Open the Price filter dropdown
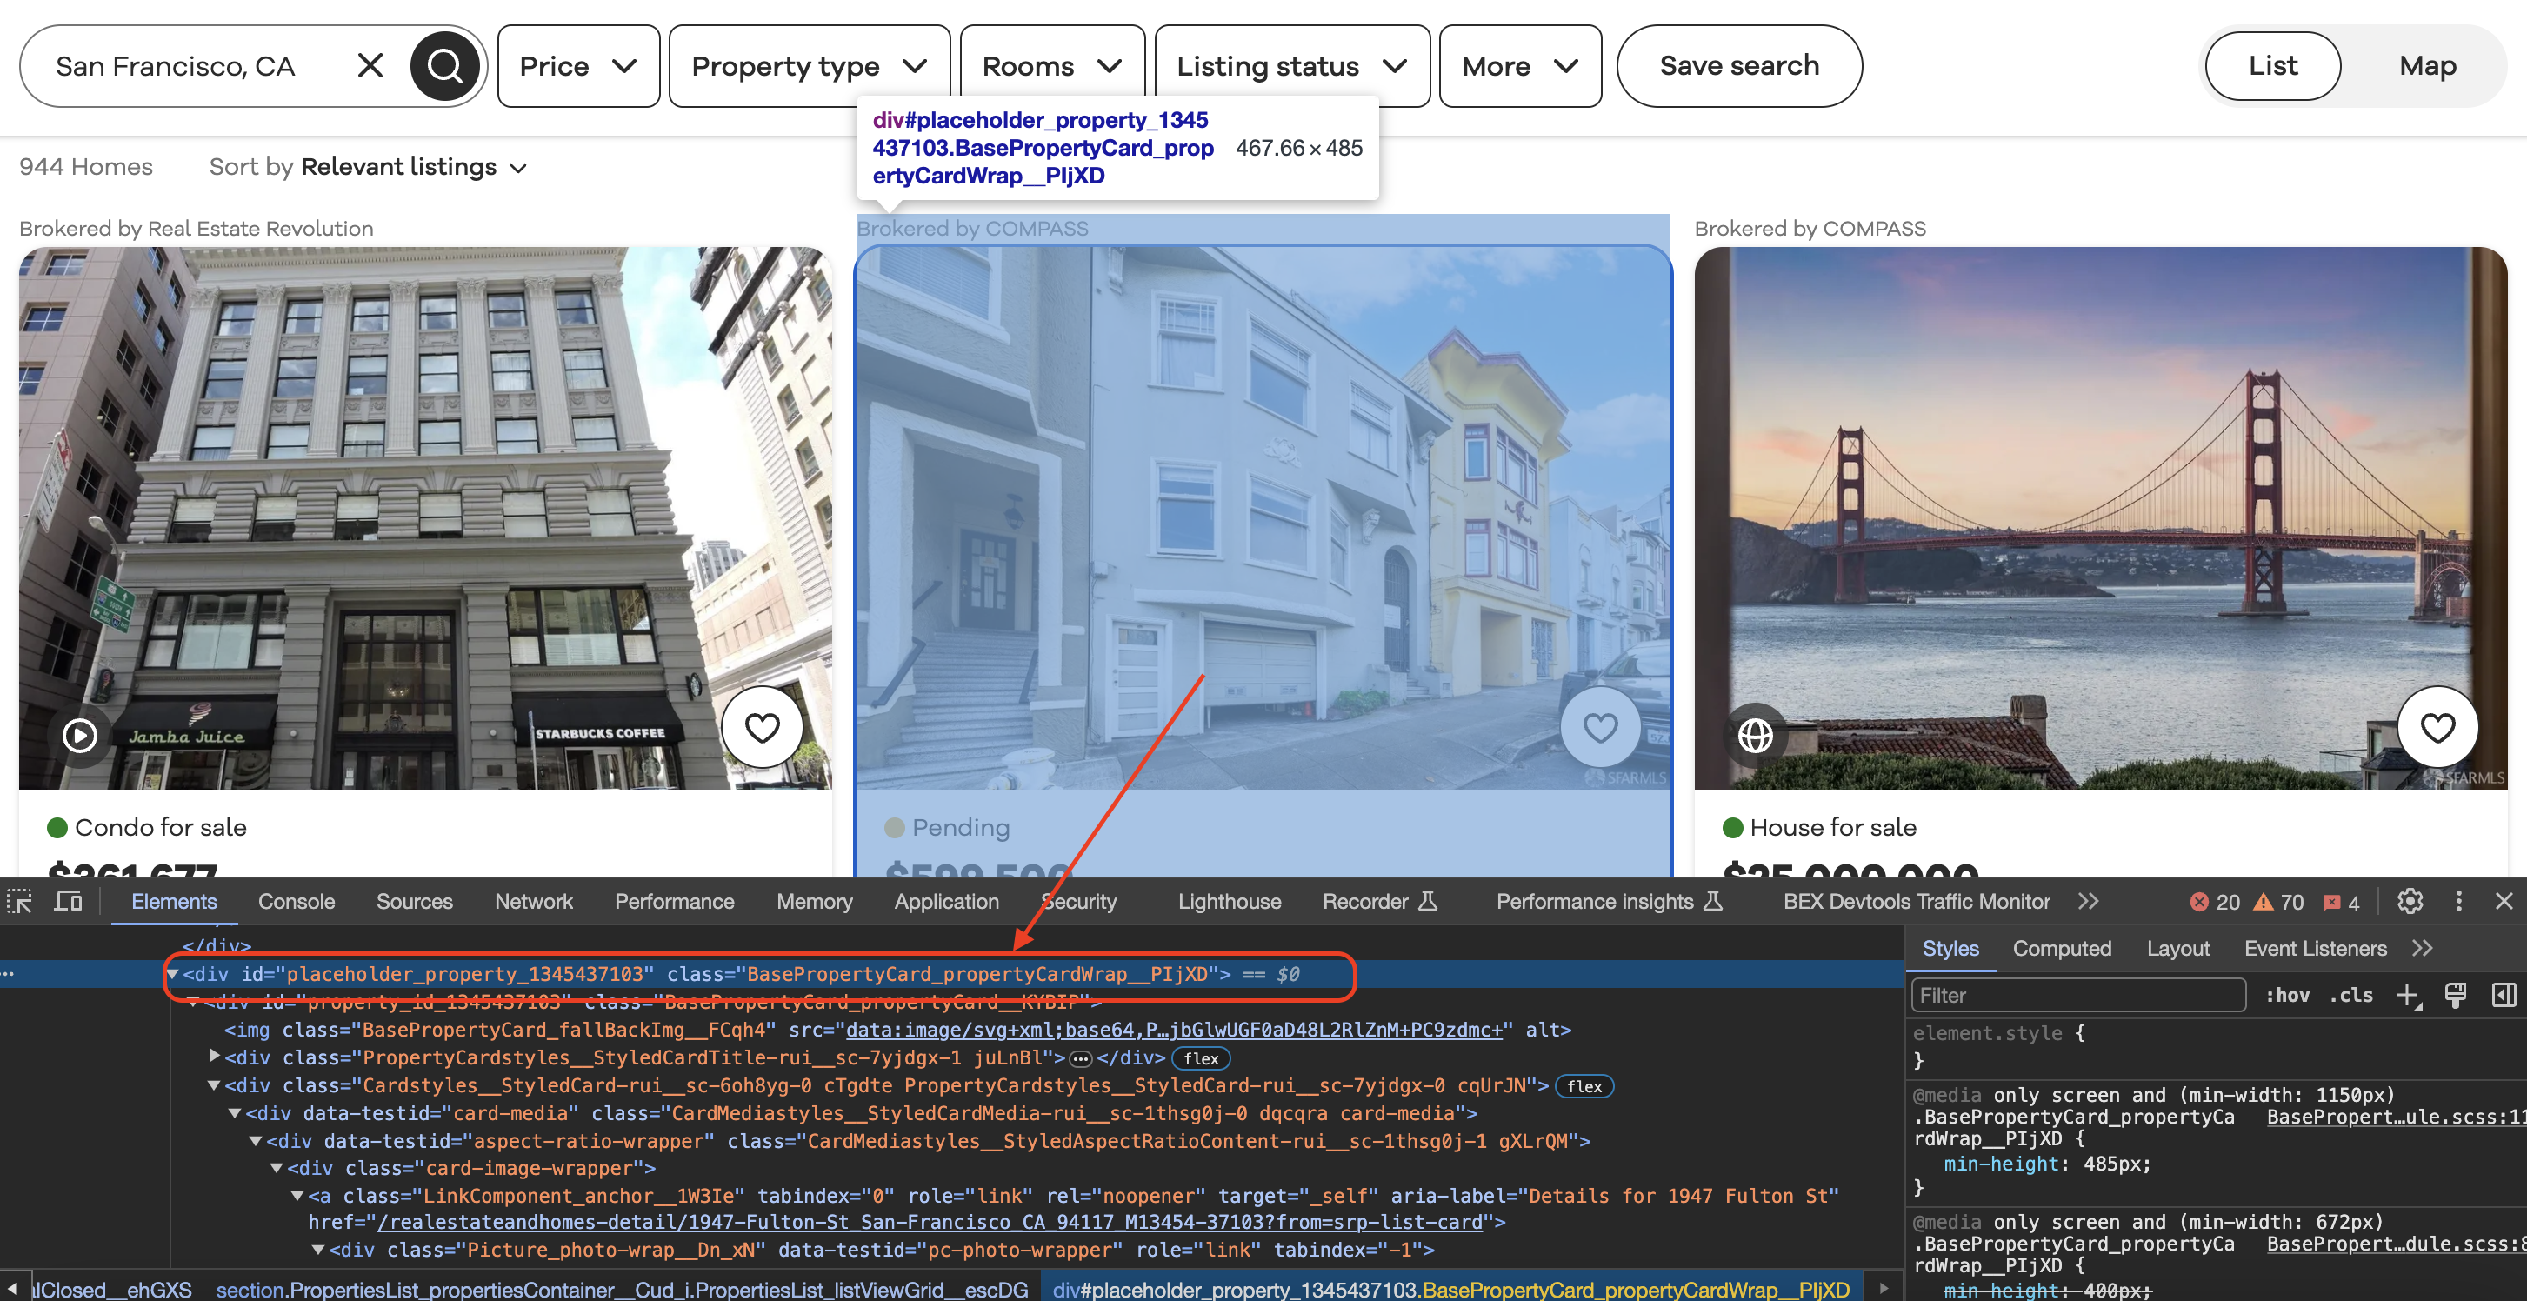Screen dimensions: 2527x1301 pyautogui.click(x=579, y=66)
